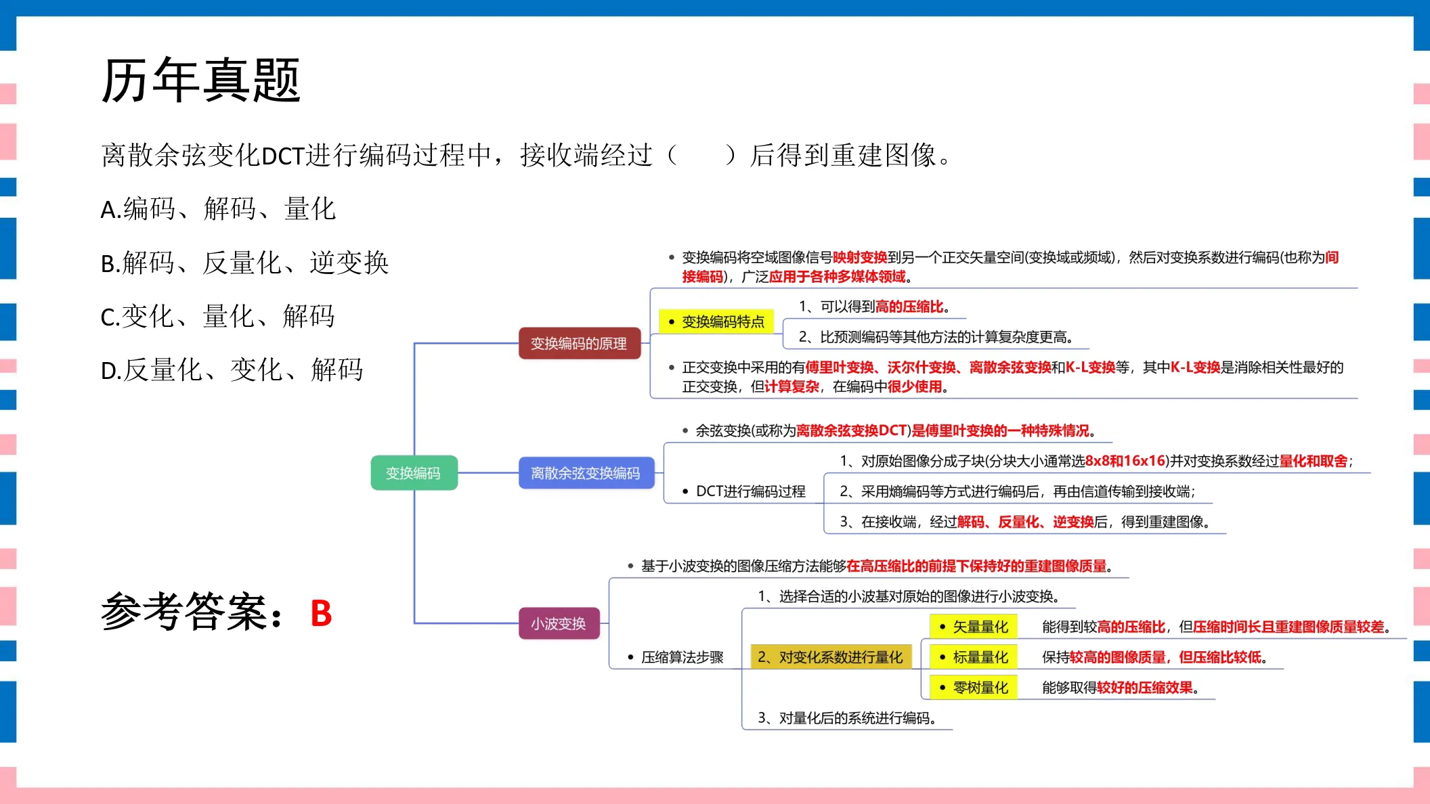Click the paragraph starting 正交变换中采用的有
The image size is (1430, 804).
[1012, 377]
